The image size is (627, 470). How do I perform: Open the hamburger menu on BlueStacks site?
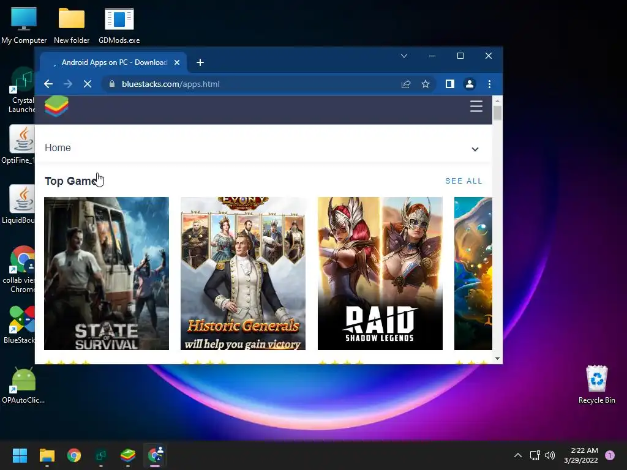(476, 106)
